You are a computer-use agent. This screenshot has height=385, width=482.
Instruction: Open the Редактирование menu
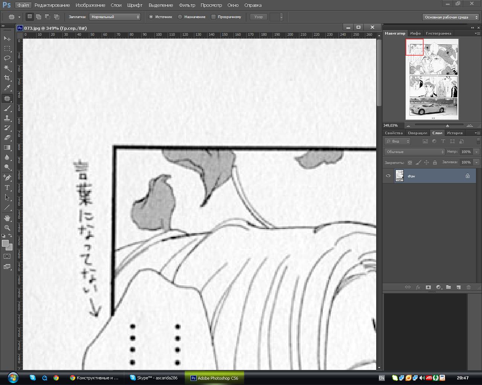coord(52,5)
